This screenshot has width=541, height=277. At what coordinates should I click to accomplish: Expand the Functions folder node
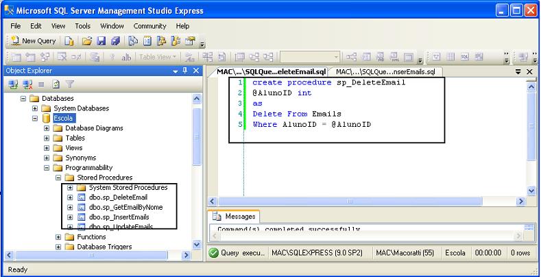[58, 237]
